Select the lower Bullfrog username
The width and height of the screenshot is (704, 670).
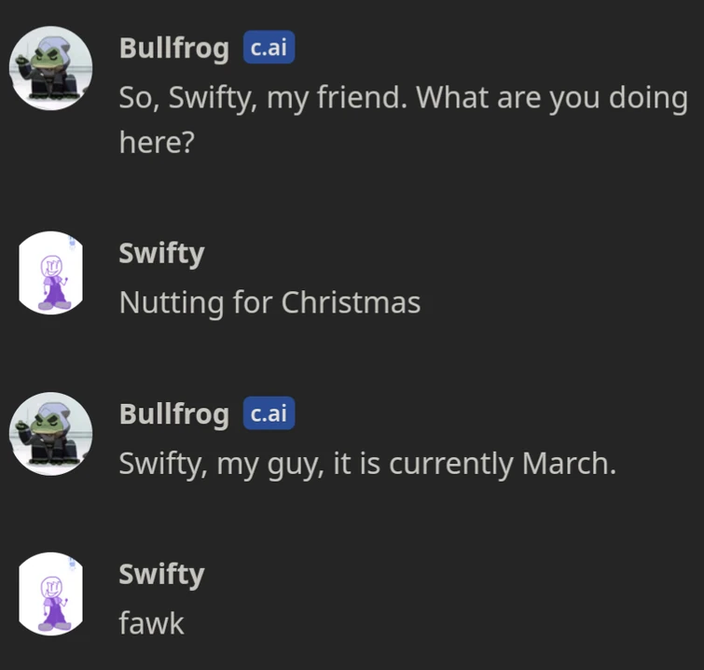173,414
